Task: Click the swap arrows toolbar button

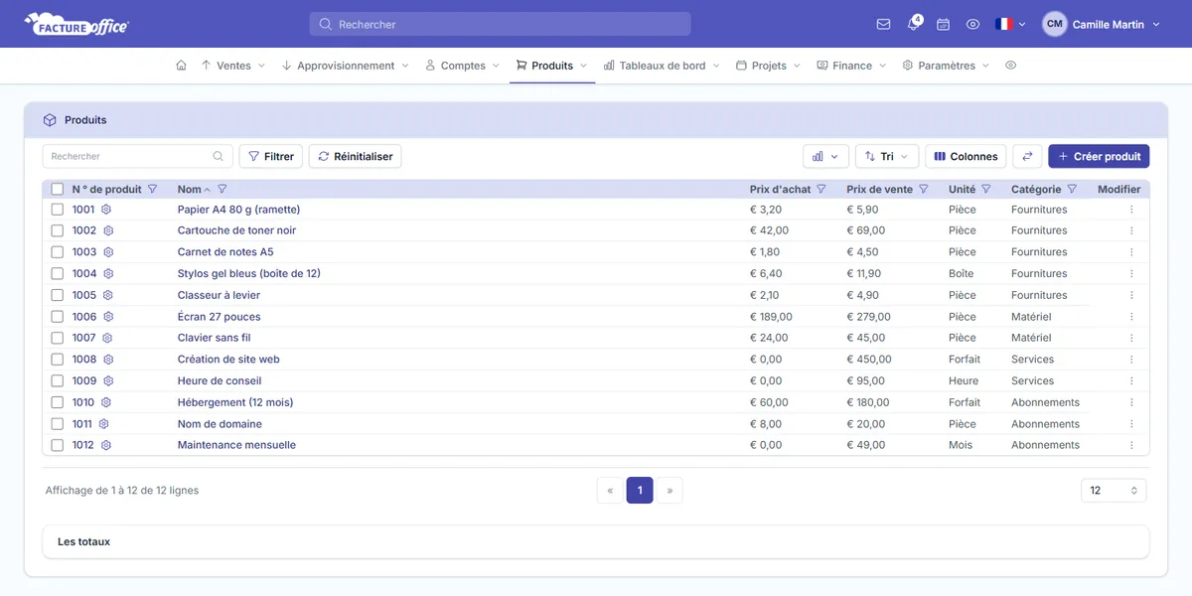Action: click(1027, 156)
